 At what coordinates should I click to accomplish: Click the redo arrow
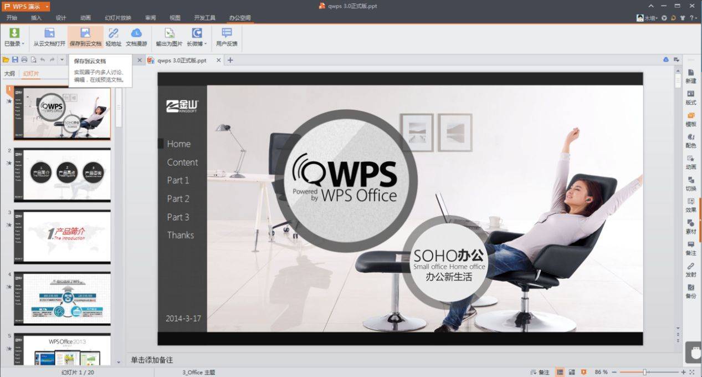pos(52,60)
